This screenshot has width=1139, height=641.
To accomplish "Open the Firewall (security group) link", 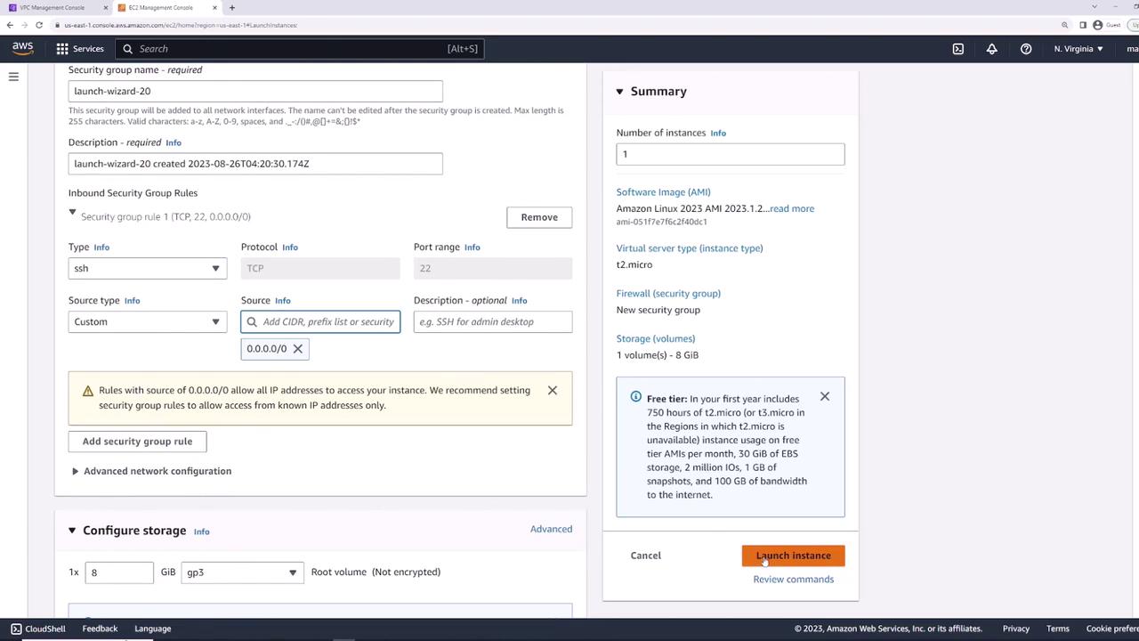I will pyautogui.click(x=668, y=294).
